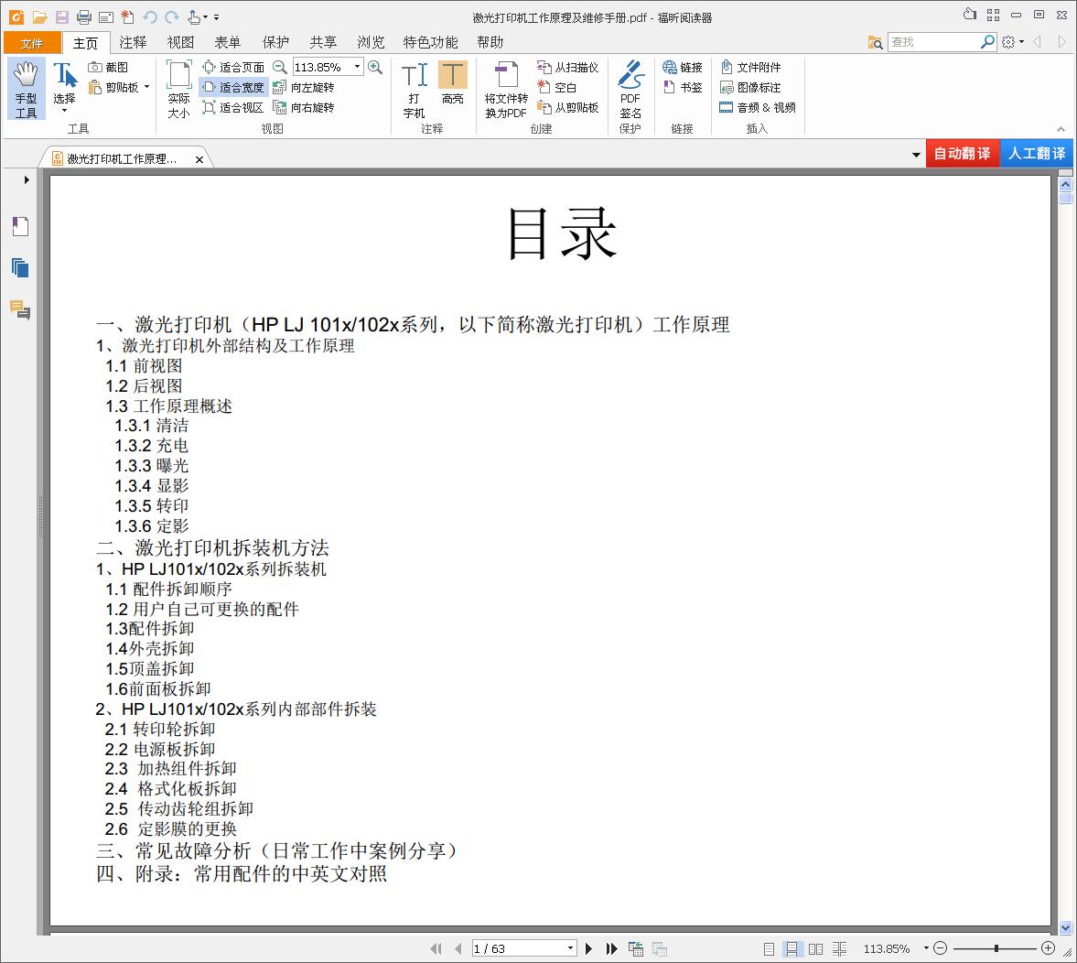
Task: Open the page number 1 / 63 dropdown
Action: (x=570, y=948)
